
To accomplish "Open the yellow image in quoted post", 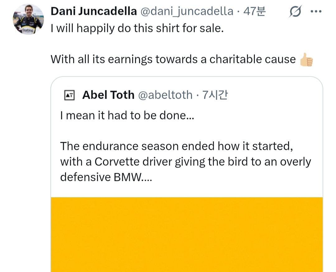I will 187,234.
